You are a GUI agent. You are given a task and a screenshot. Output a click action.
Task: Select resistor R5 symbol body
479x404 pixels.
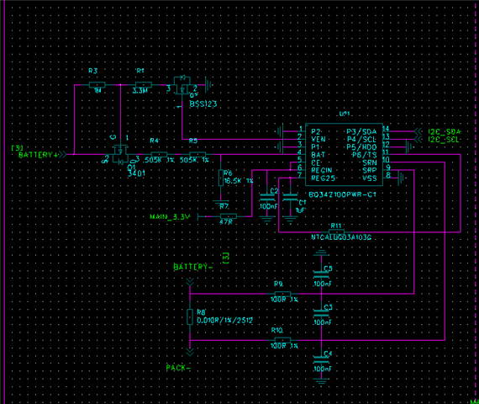197,154
